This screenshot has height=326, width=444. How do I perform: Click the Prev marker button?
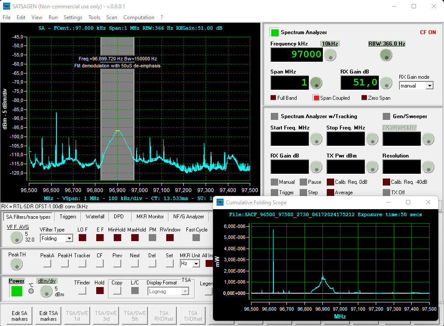[117, 263]
